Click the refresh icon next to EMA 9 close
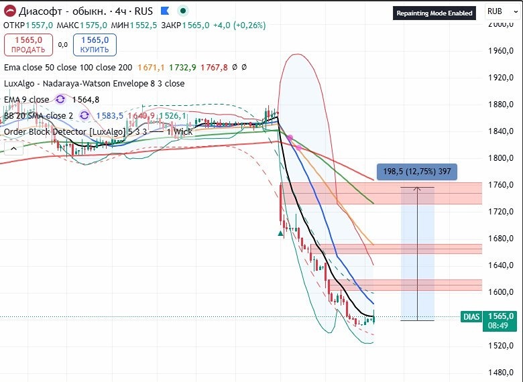Screen dimensions: 523x382 60,99
